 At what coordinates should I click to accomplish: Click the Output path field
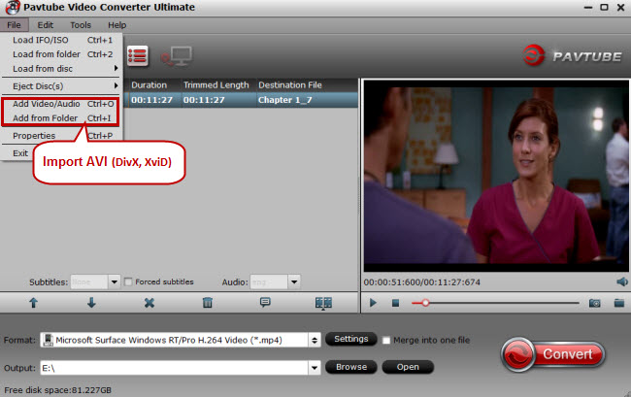coord(181,368)
